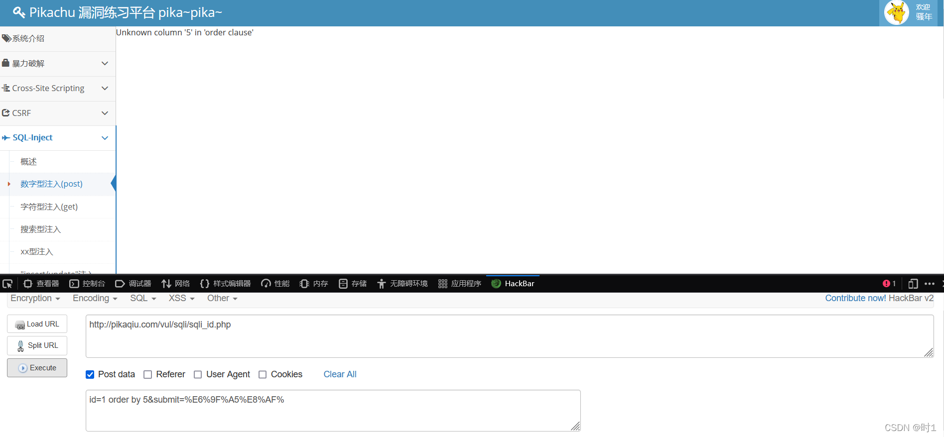Click the SQL-Inject plane icon
Image resolution: width=944 pixels, height=437 pixels.
coord(6,137)
